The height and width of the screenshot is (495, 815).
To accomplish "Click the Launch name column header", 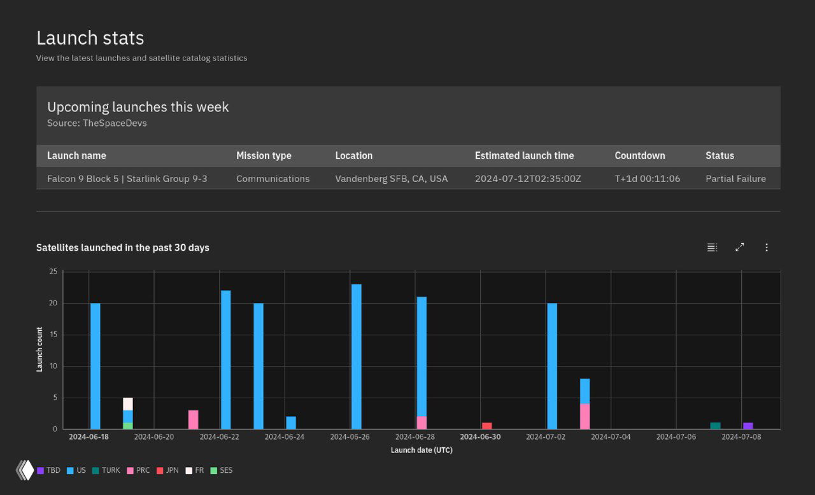I will (76, 155).
